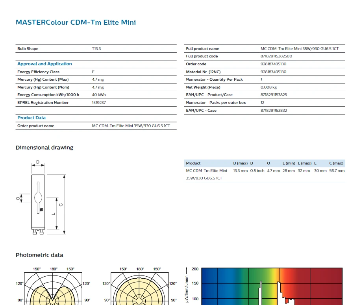Click the Energy Efficiency Class row label
The image size is (363, 305).
coord(38,72)
